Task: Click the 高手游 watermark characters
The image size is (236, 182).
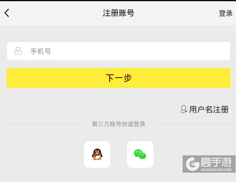Action: pos(216,162)
